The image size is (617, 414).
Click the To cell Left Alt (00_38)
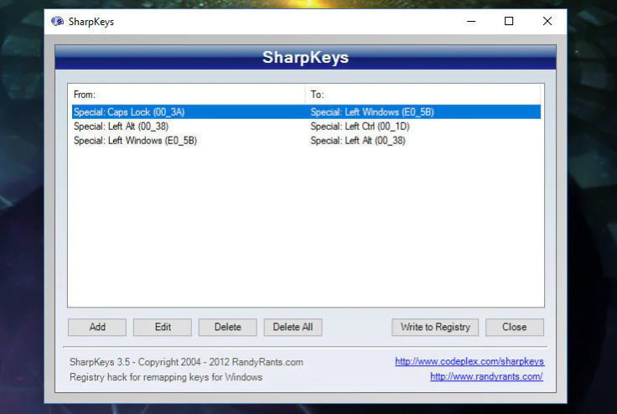point(358,141)
